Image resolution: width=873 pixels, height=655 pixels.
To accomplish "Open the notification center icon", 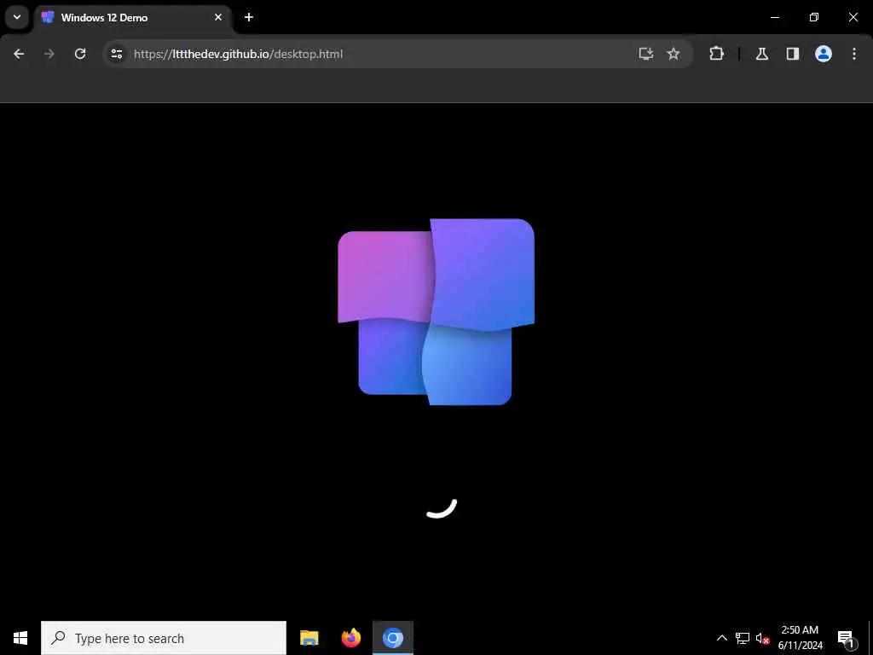I will [846, 638].
